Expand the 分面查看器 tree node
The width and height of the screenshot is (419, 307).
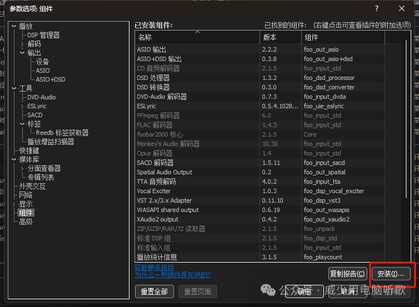[22, 168]
